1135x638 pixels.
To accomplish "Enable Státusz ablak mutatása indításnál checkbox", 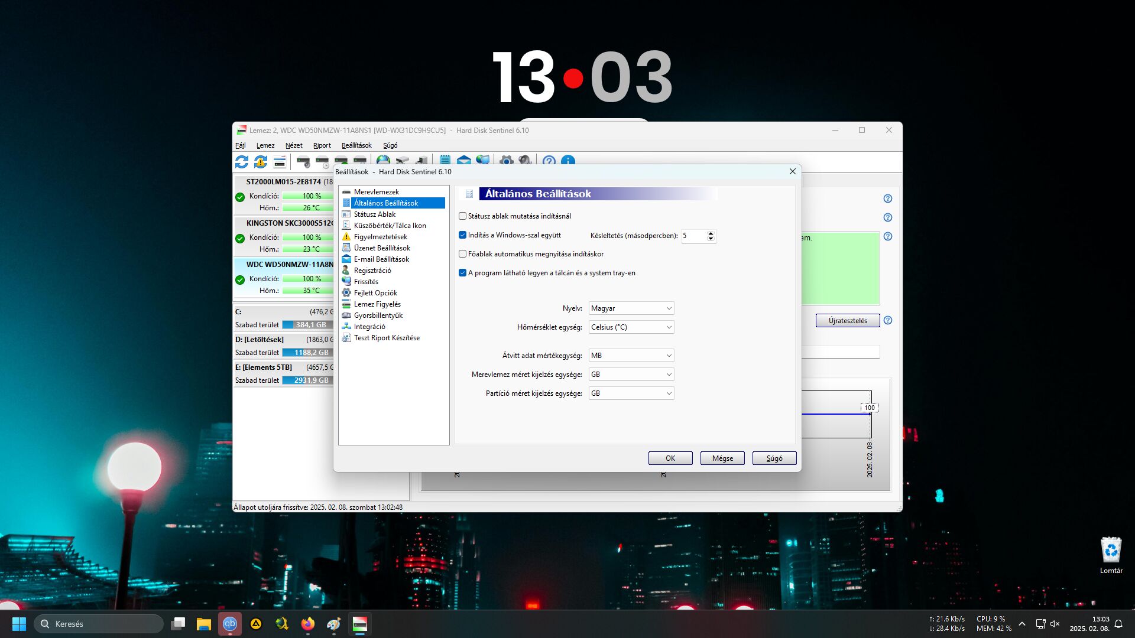I will (x=463, y=216).
